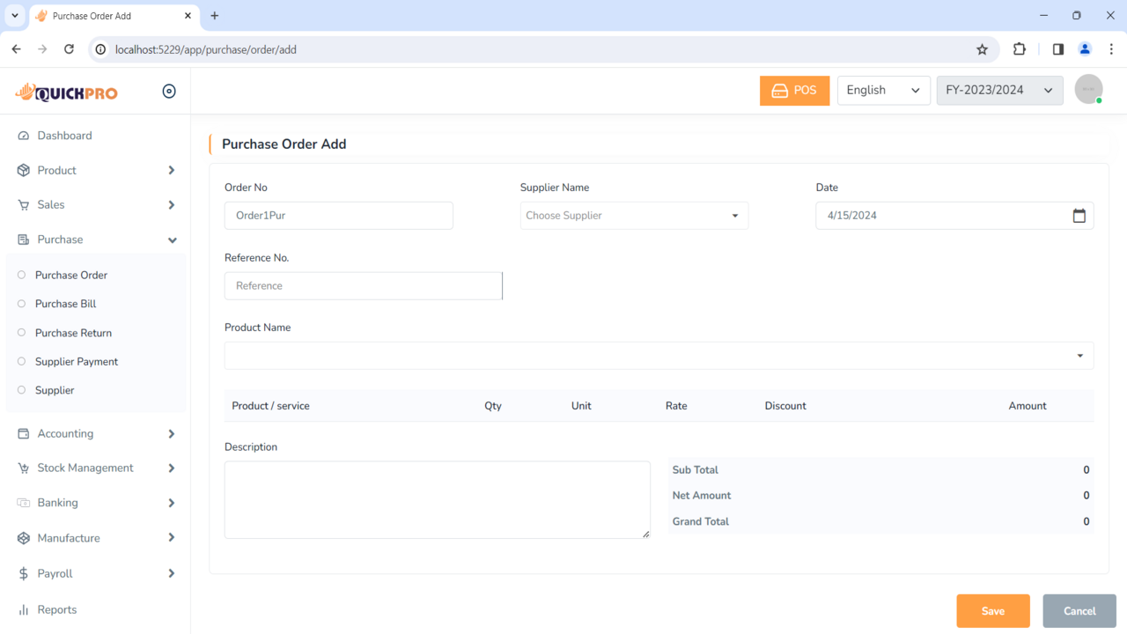This screenshot has width=1127, height=634.
Task: Select the Product icon in the sidebar
Action: (x=24, y=170)
